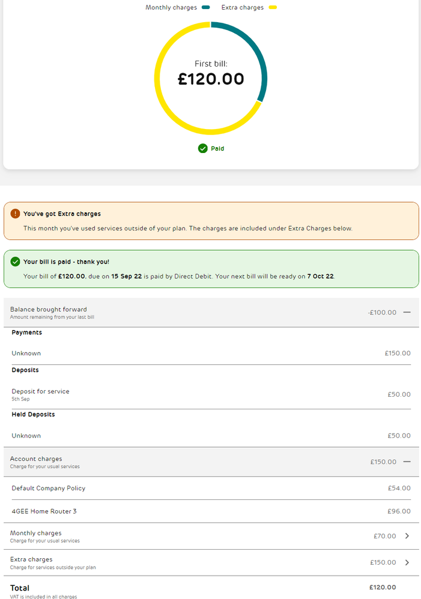The width and height of the screenshot is (421, 599).
Task: Click the Deposit for service entry
Action: 40,391
